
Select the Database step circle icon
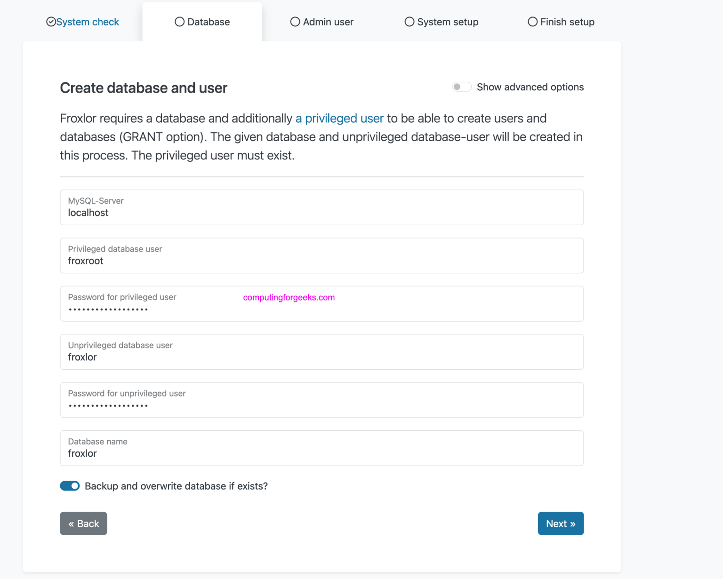point(179,22)
